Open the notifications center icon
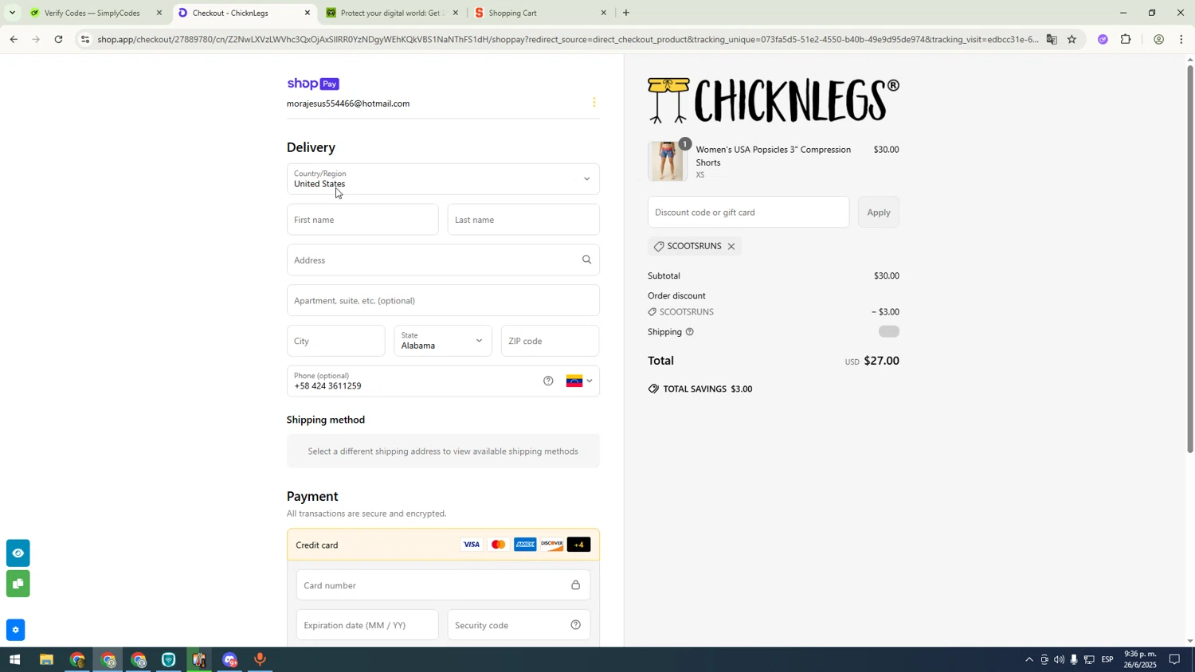 click(x=1175, y=660)
